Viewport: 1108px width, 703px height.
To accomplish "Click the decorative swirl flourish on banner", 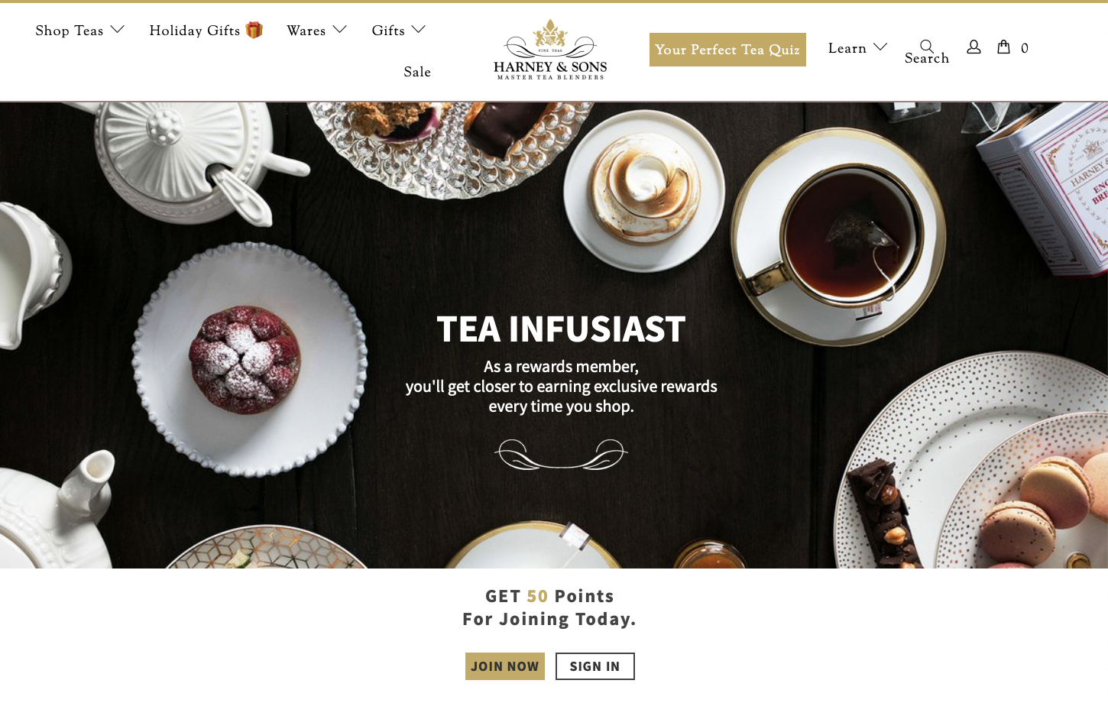I will 561,454.
